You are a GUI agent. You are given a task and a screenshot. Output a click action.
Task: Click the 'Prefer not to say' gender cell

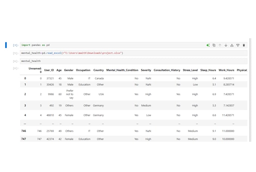click(x=70, y=94)
